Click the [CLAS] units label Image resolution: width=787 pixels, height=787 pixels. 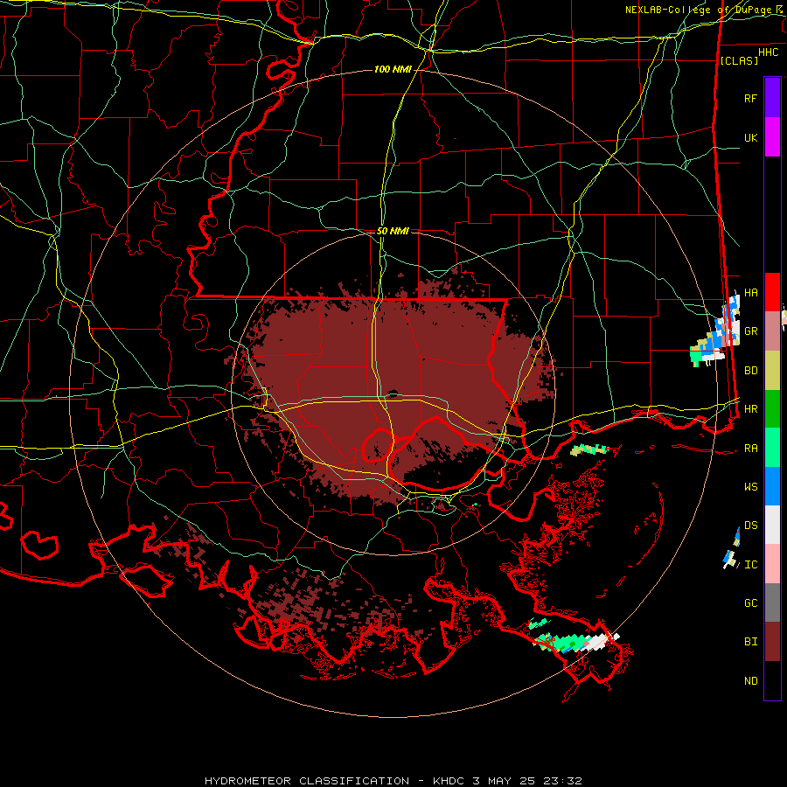pyautogui.click(x=739, y=60)
